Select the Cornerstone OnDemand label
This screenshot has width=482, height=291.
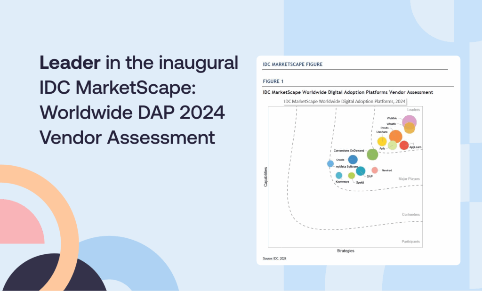(349, 151)
